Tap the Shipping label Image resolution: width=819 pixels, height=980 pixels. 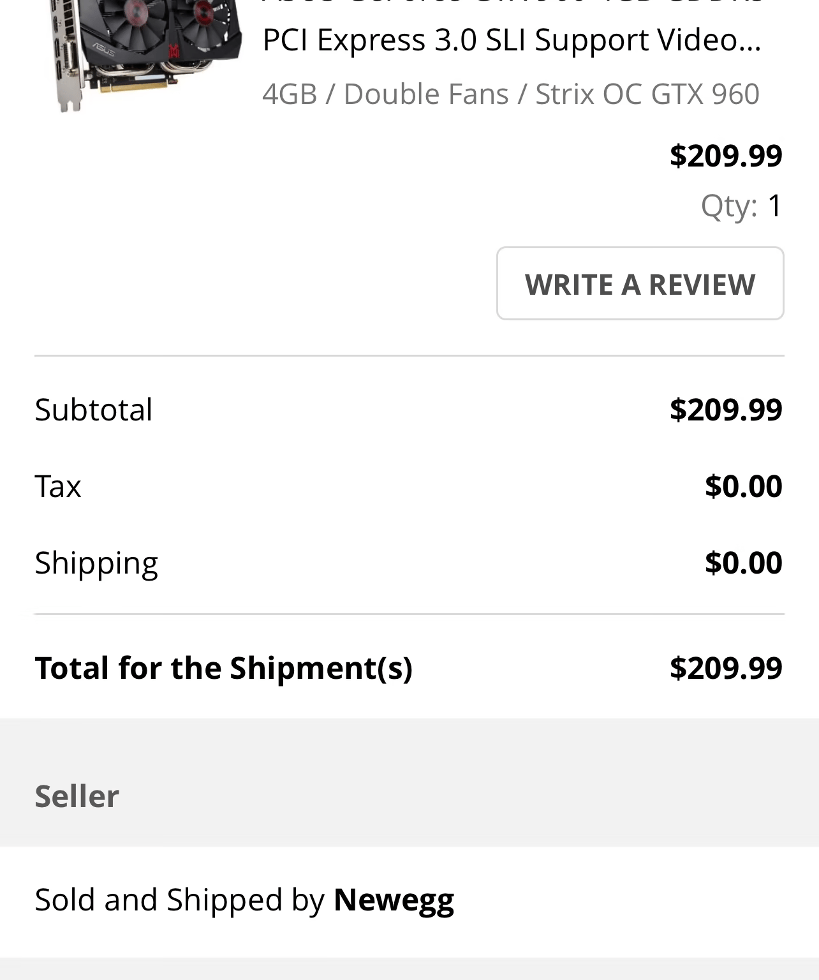coord(96,563)
